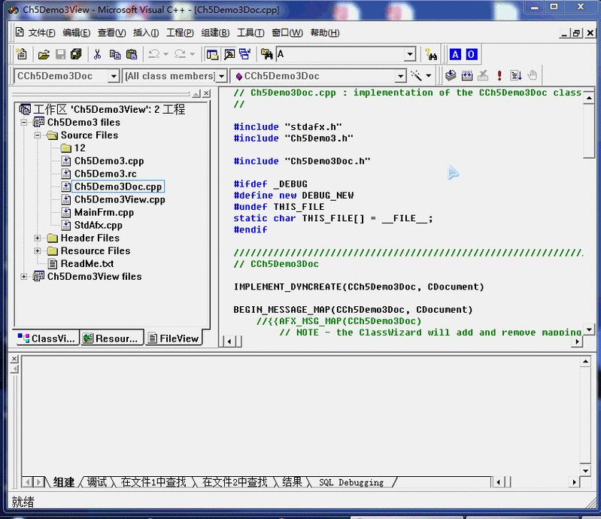The width and height of the screenshot is (601, 519).
Task: Click the Save All toolbar icon
Action: click(x=76, y=54)
